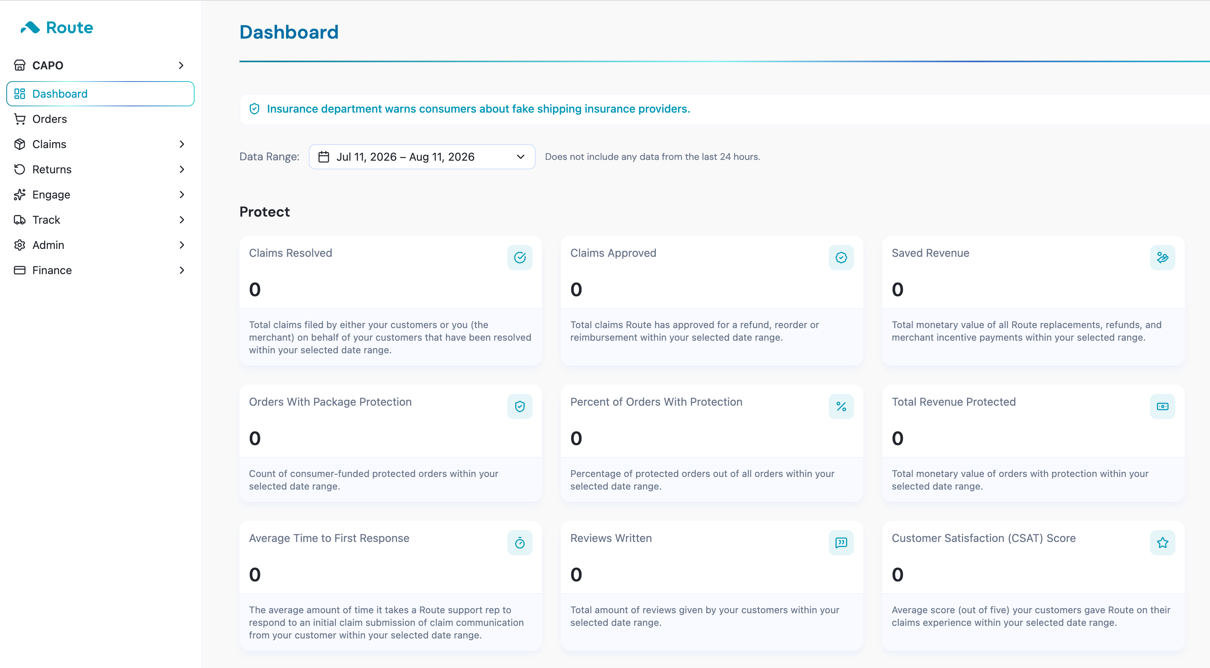Viewport: 1210px width, 668px height.
Task: Select Returns in the sidebar
Action: click(100, 170)
